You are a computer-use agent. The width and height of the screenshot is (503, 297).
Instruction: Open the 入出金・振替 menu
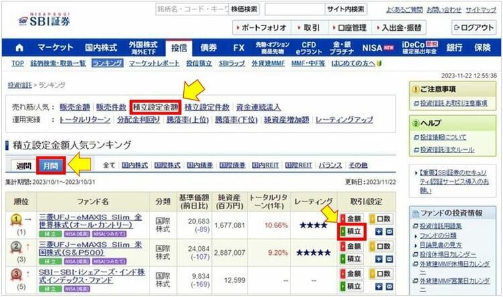coord(399,28)
